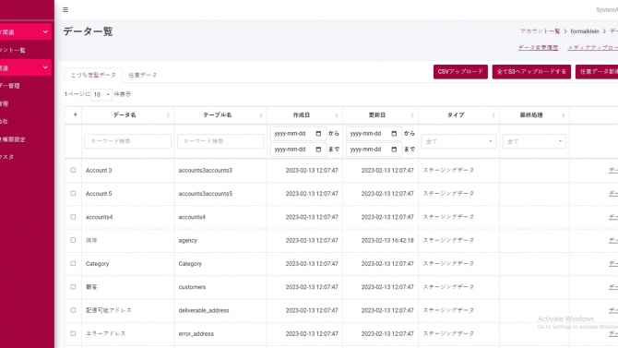Viewport: 618px width, 348px height.
Task: Click the エラーアドレス data name
Action: coord(106,334)
